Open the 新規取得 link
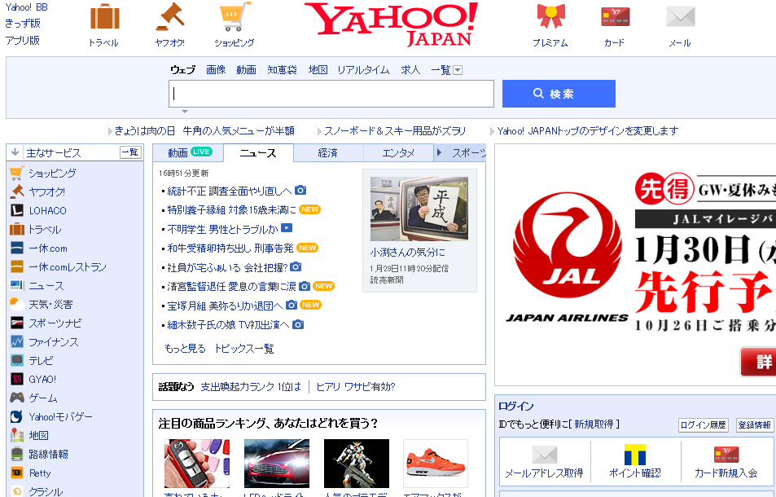Screen dimensions: 776x497 pyautogui.click(x=594, y=424)
